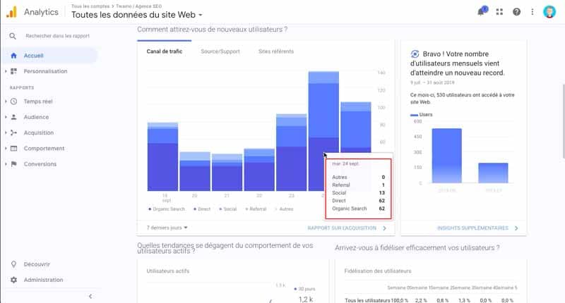565x303 pixels.
Task: Select Accueil in the sidebar
Action: point(34,56)
